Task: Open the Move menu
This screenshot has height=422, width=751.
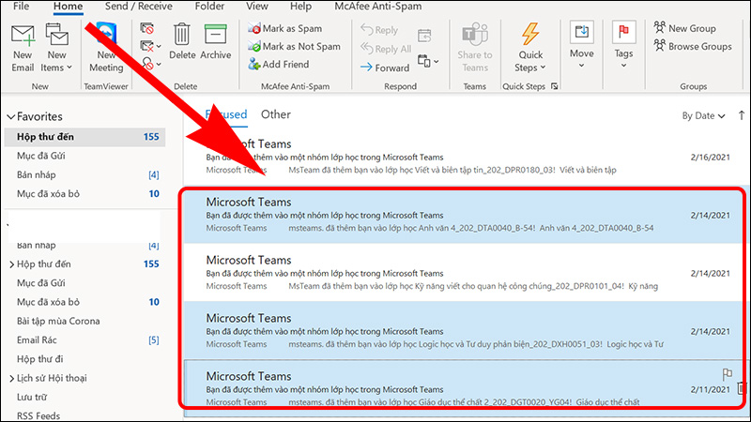Action: (x=581, y=45)
